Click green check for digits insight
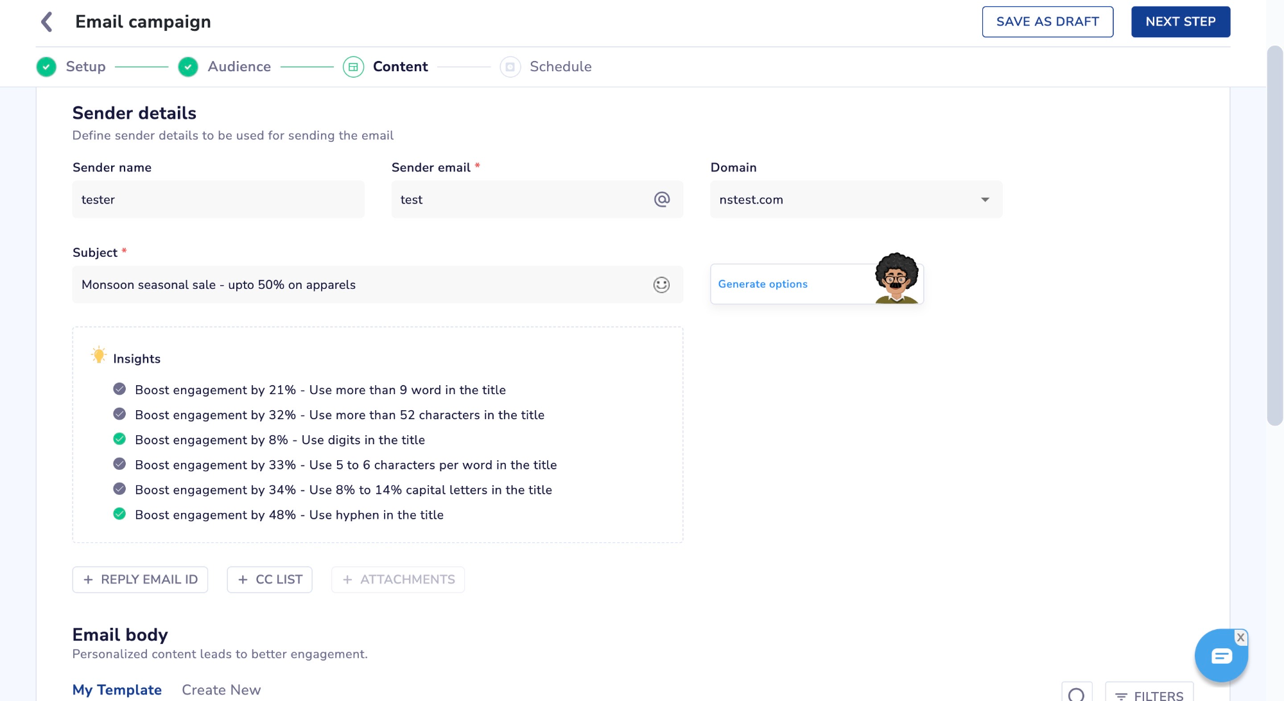This screenshot has width=1284, height=701. (119, 439)
